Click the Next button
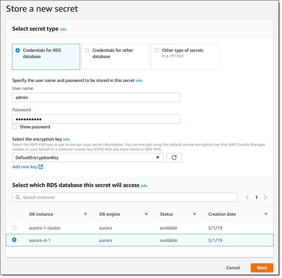 pyautogui.click(x=262, y=268)
